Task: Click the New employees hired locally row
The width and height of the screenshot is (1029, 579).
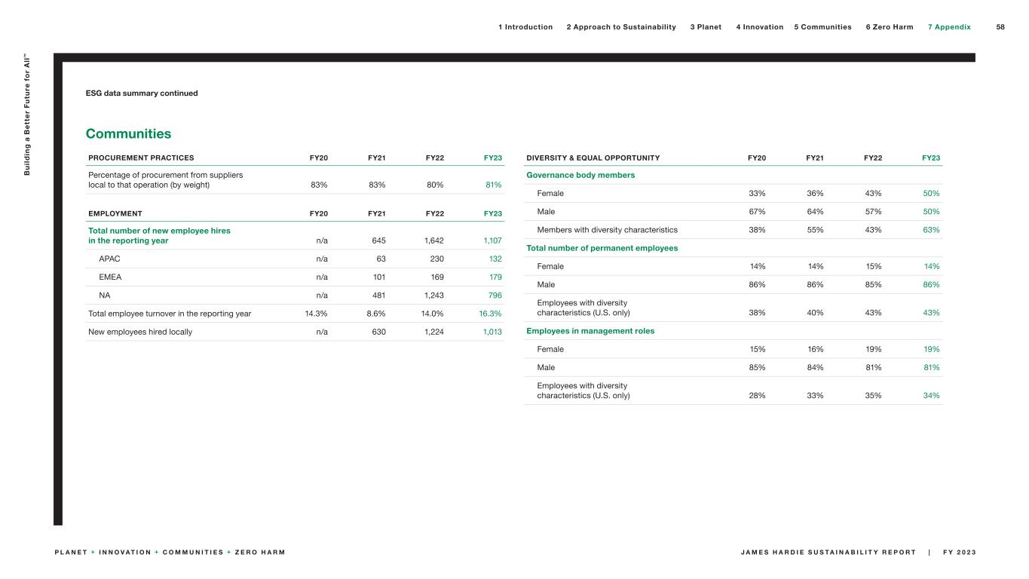Action: 140,332
